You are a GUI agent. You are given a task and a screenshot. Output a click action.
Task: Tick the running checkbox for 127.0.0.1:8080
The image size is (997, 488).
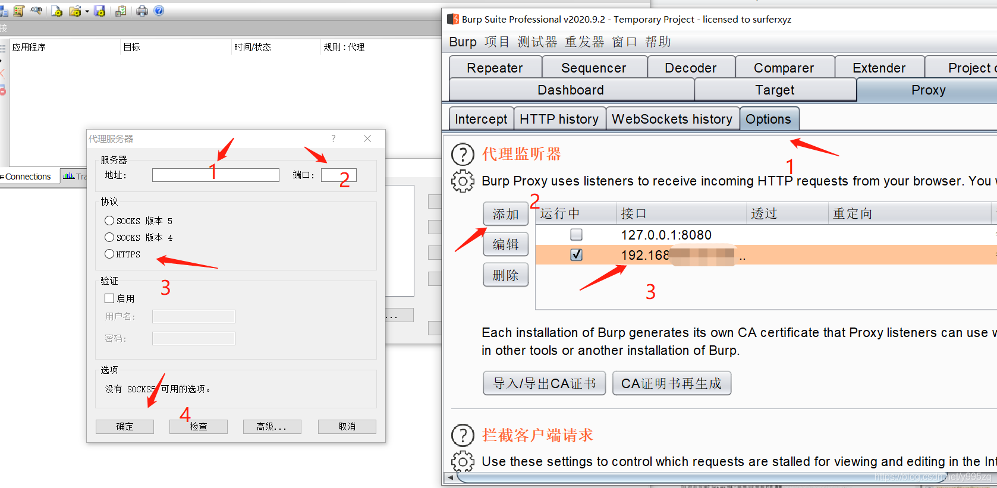point(576,235)
